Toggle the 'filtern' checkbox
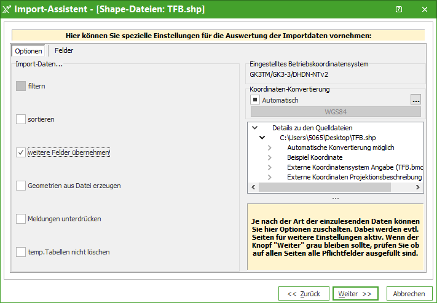The height and width of the screenshot is (303, 437). coord(21,86)
